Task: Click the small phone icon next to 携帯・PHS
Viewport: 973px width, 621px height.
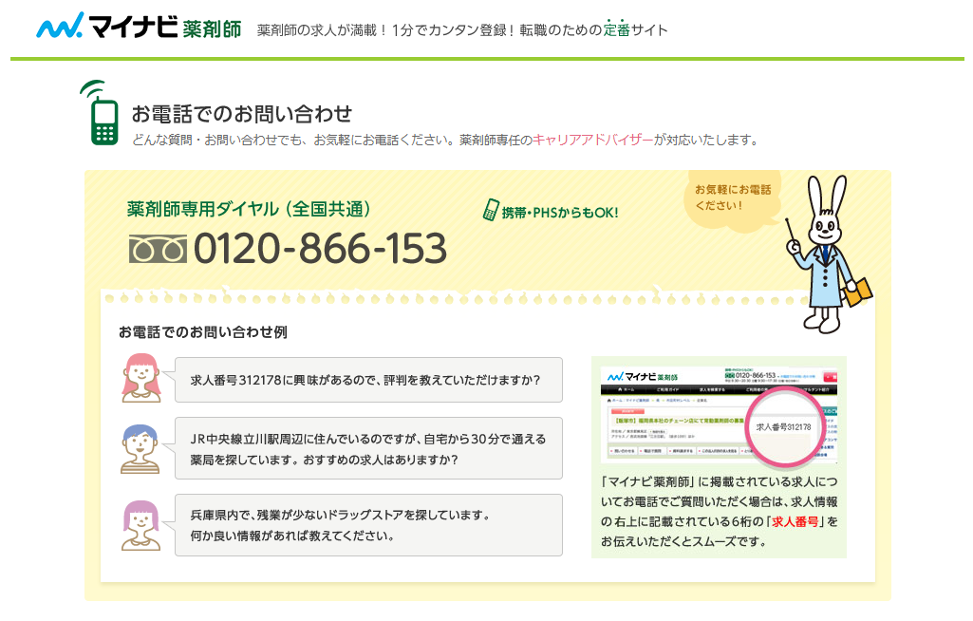Action: click(x=490, y=210)
